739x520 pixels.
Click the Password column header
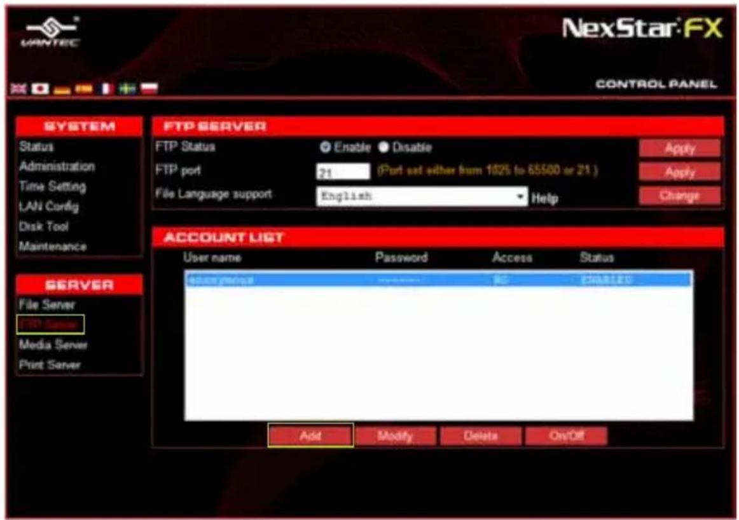401,257
